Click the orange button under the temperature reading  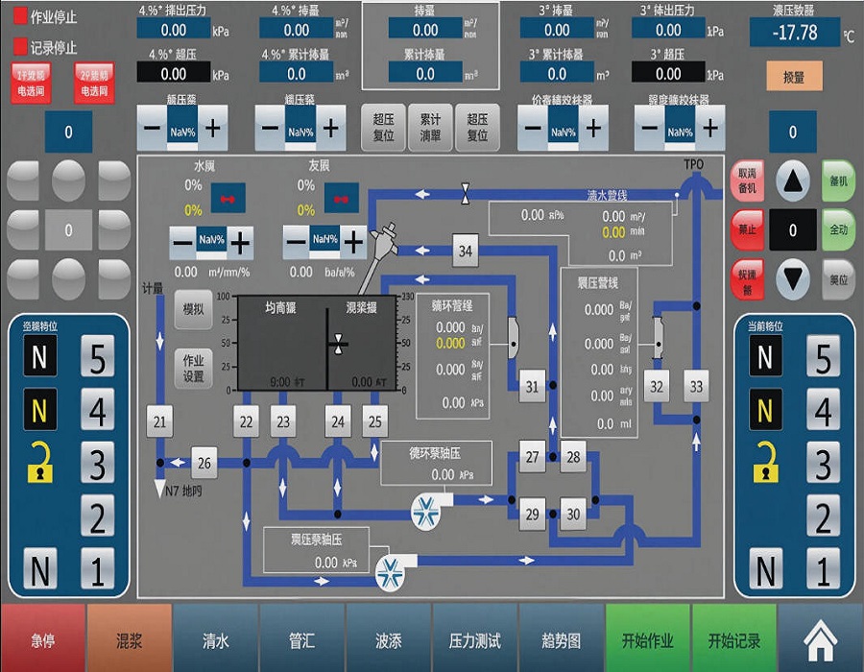[x=794, y=77]
